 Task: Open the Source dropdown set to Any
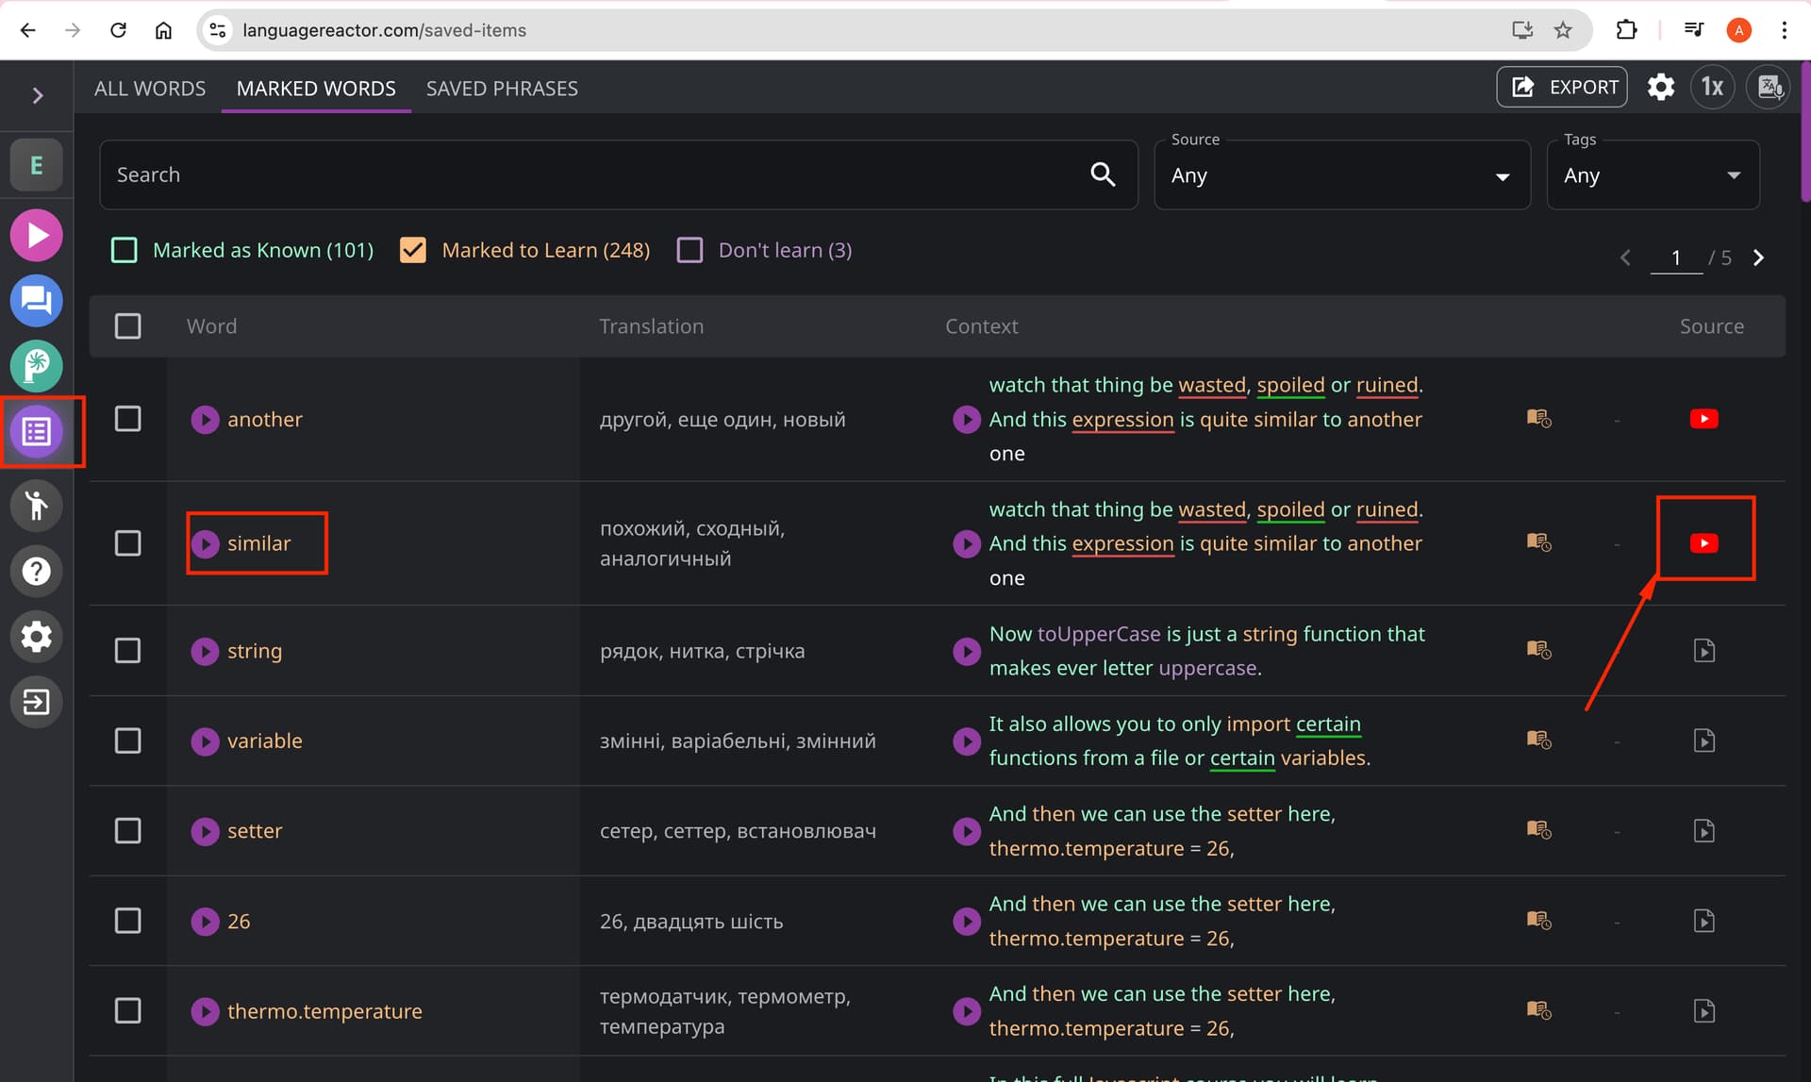pyautogui.click(x=1341, y=175)
